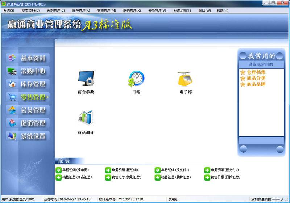Open 商品品牌 favorite shortcut

[256, 84]
